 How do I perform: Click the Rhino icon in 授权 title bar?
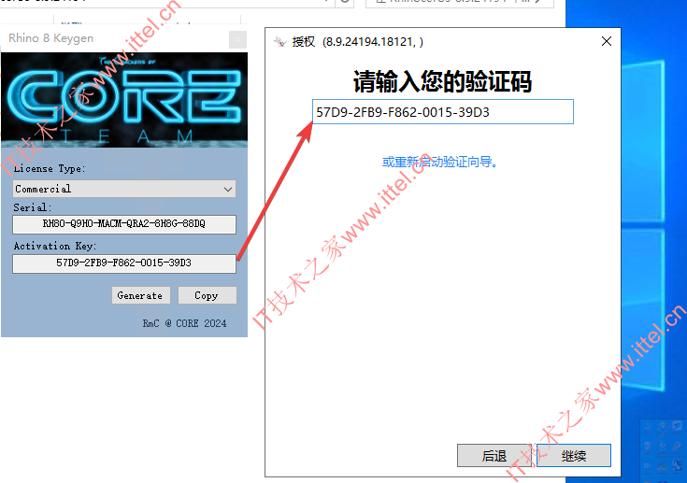(x=280, y=42)
